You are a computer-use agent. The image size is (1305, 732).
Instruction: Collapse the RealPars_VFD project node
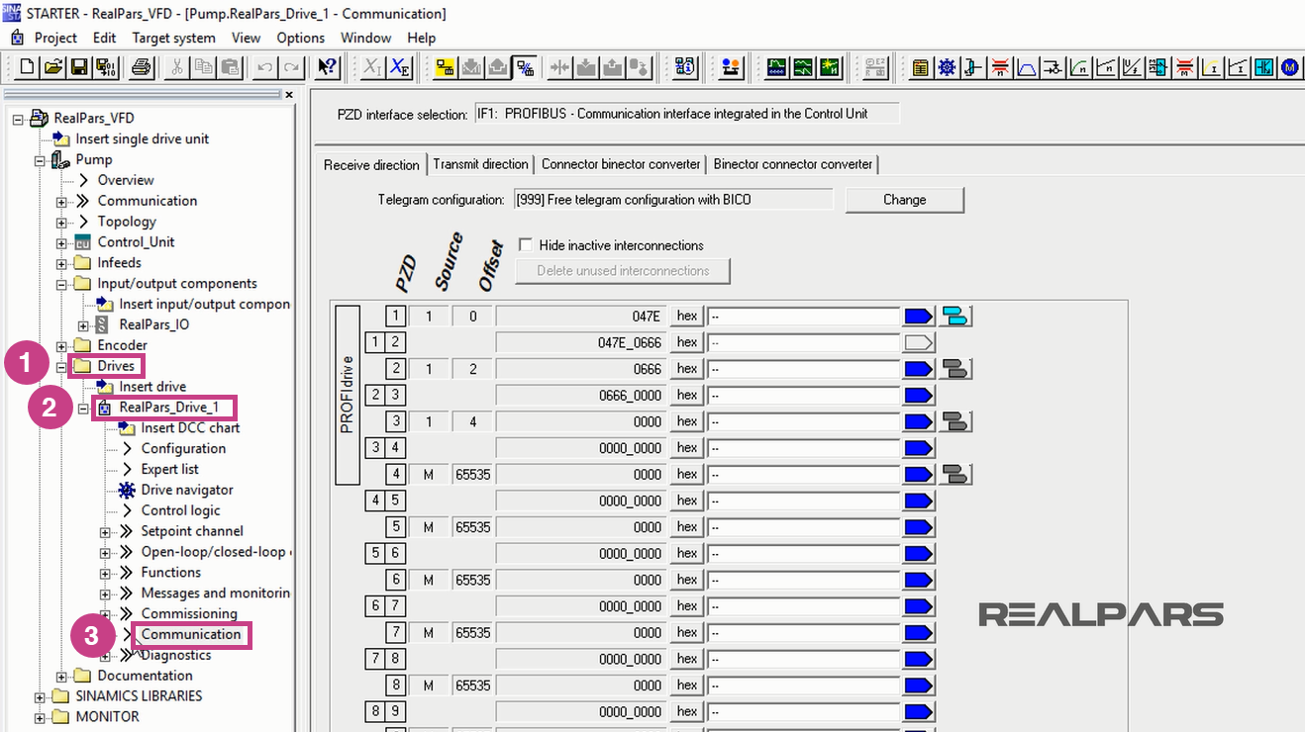(18, 119)
